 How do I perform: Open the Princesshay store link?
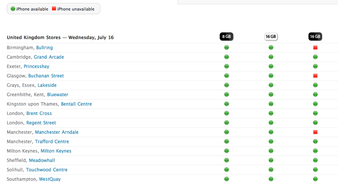[x=36, y=67]
